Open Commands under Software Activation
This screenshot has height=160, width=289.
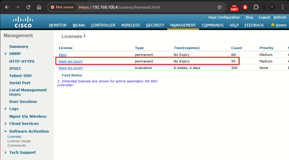17,145
